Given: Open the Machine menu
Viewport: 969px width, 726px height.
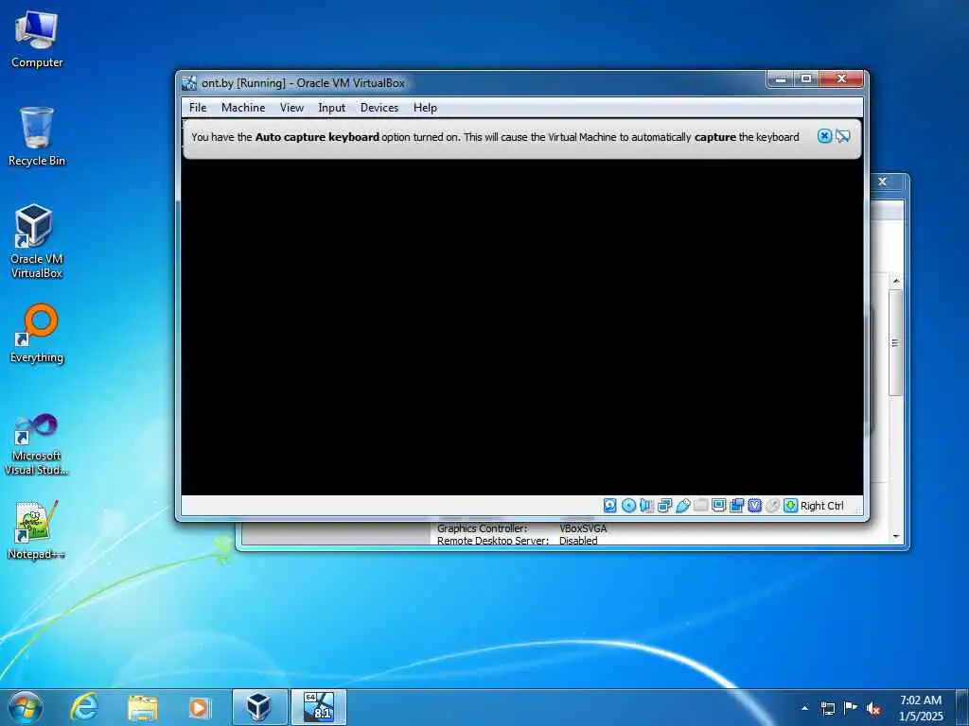Looking at the screenshot, I should coord(243,108).
